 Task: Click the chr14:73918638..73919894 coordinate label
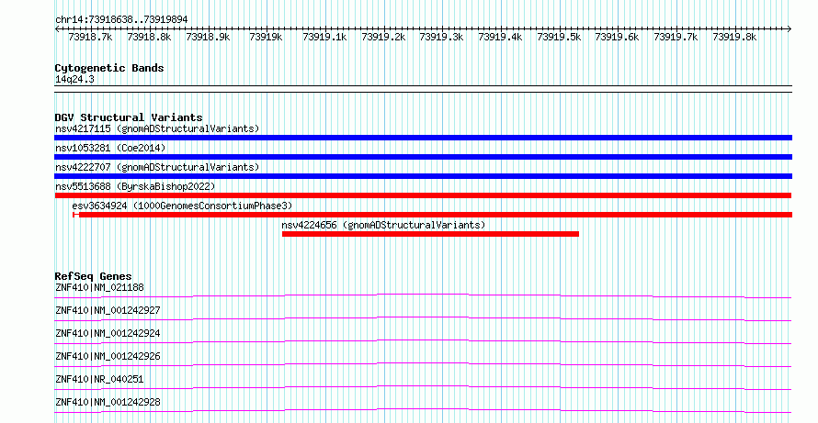click(121, 20)
